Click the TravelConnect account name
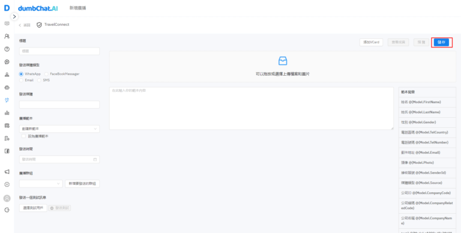 coord(57,25)
